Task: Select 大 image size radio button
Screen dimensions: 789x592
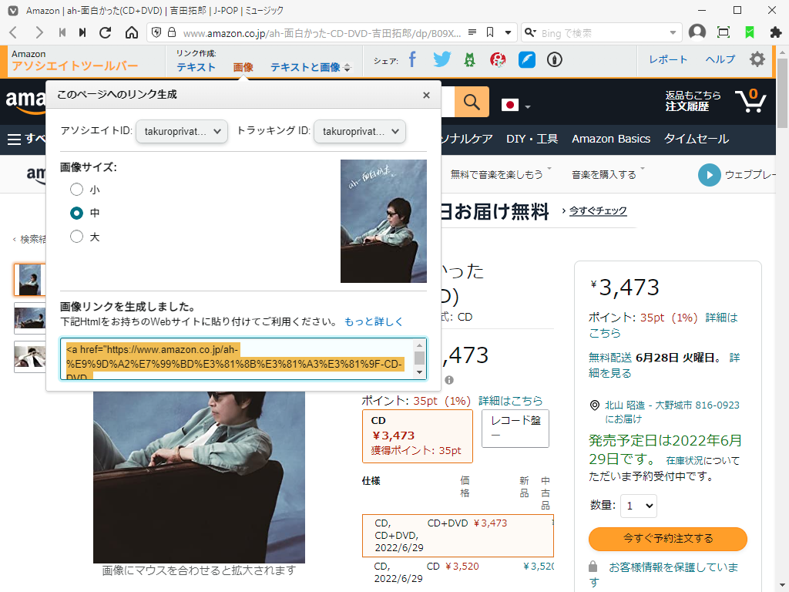Action: pos(76,237)
